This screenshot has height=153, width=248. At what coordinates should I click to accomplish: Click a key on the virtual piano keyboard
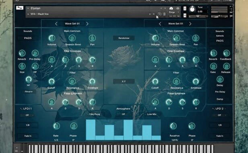pos(121,149)
